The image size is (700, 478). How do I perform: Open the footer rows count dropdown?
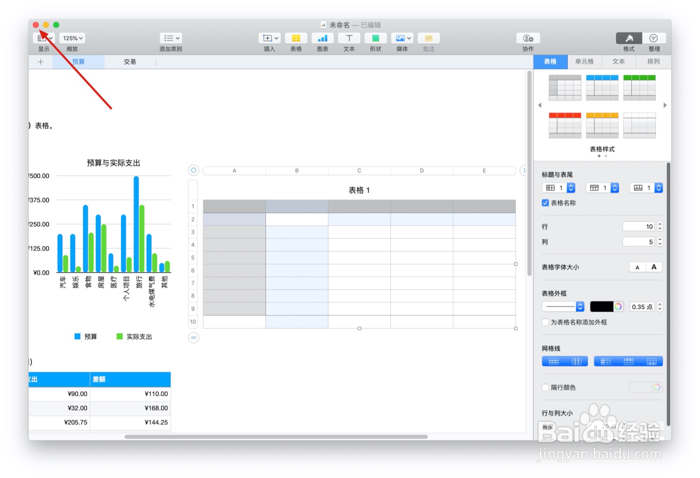pos(646,188)
